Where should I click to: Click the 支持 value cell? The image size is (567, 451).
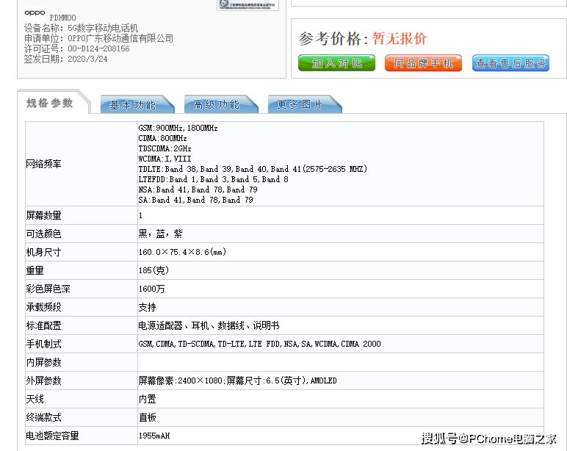(147, 308)
